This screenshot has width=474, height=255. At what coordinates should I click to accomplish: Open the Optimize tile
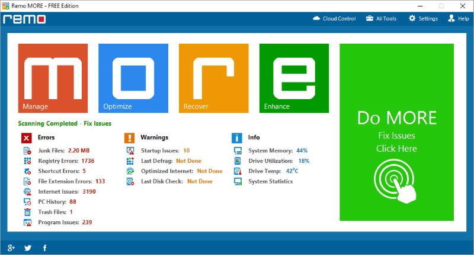pos(133,79)
